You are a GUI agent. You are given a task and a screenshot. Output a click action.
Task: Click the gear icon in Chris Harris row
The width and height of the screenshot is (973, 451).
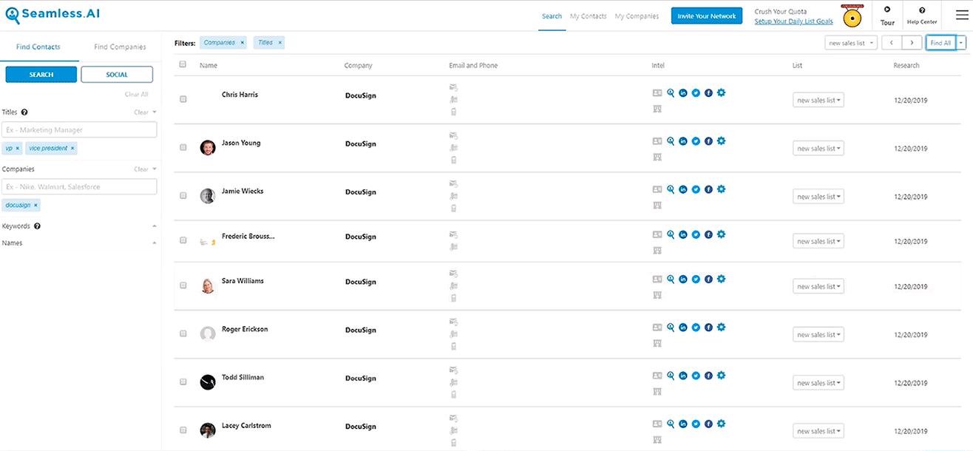coord(722,92)
